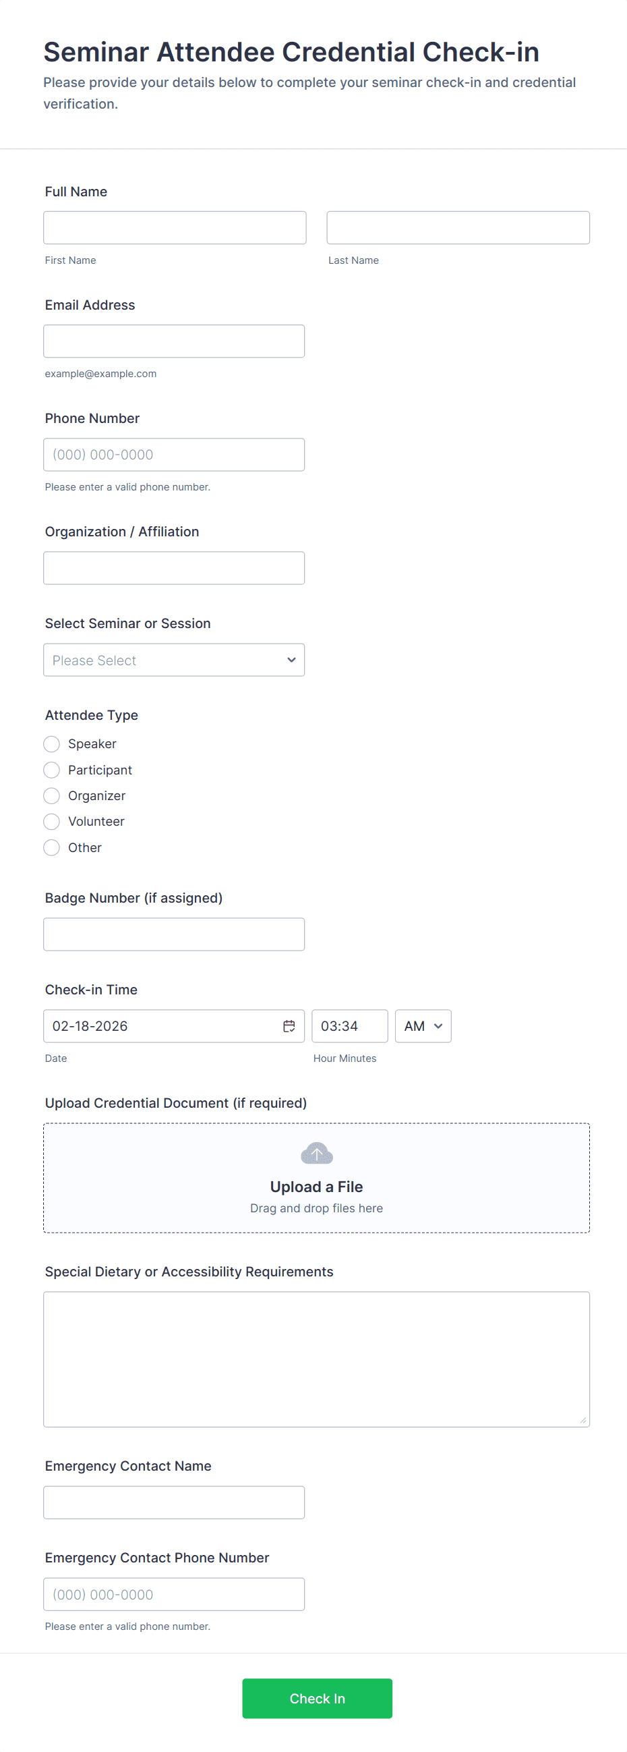
Task: Select the Organizer attendee type
Action: tap(52, 796)
